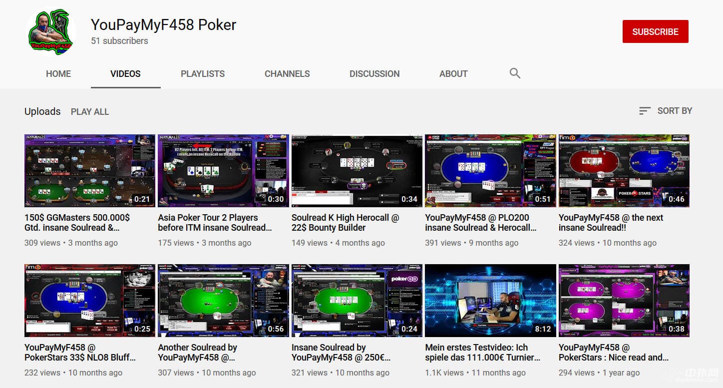723x388 pixels.
Task: Open the Asia Poker Tour video thumbnail
Action: tap(223, 170)
